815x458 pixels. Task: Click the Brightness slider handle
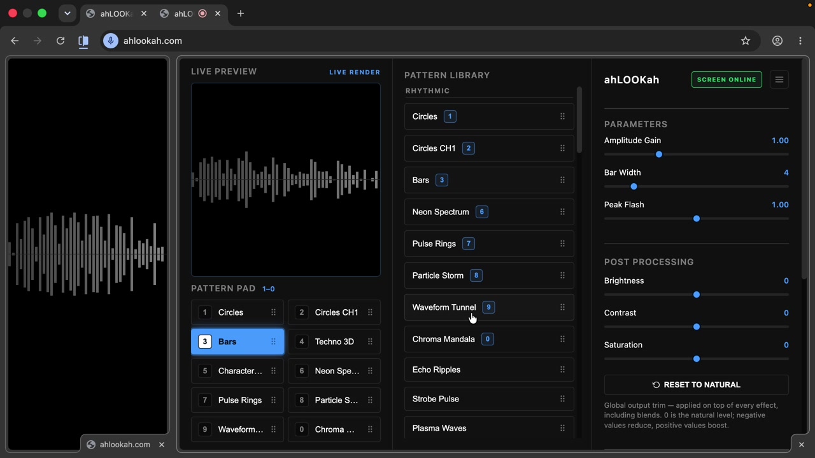tap(697, 295)
